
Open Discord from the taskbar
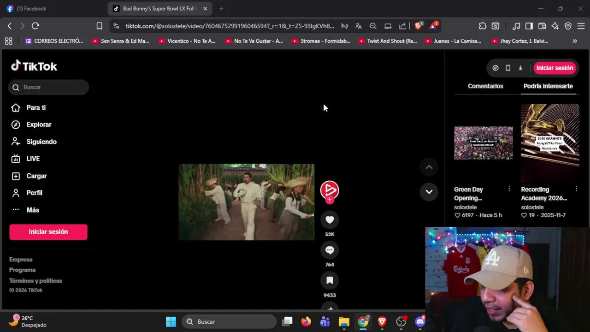[420, 322]
